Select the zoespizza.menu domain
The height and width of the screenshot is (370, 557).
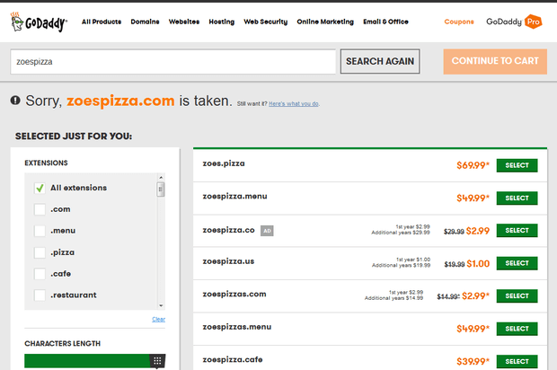(x=517, y=198)
